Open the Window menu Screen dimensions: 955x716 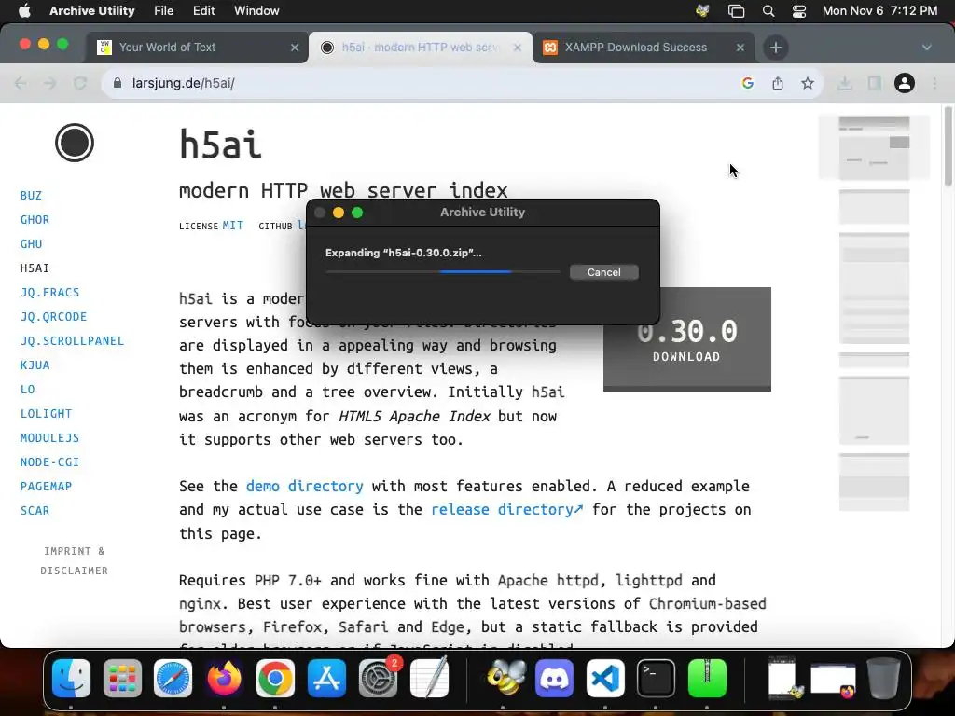(256, 10)
